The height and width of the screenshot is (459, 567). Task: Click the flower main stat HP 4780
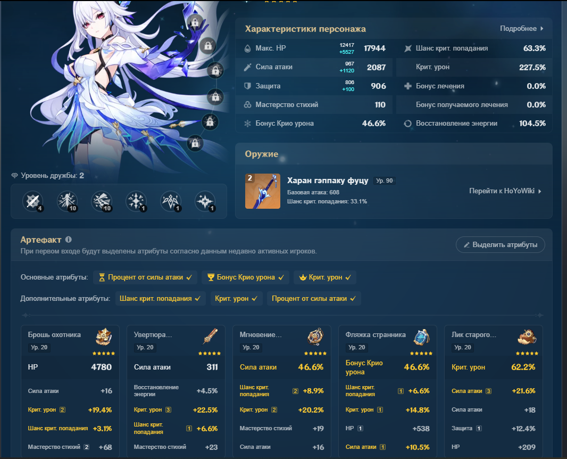click(x=70, y=367)
